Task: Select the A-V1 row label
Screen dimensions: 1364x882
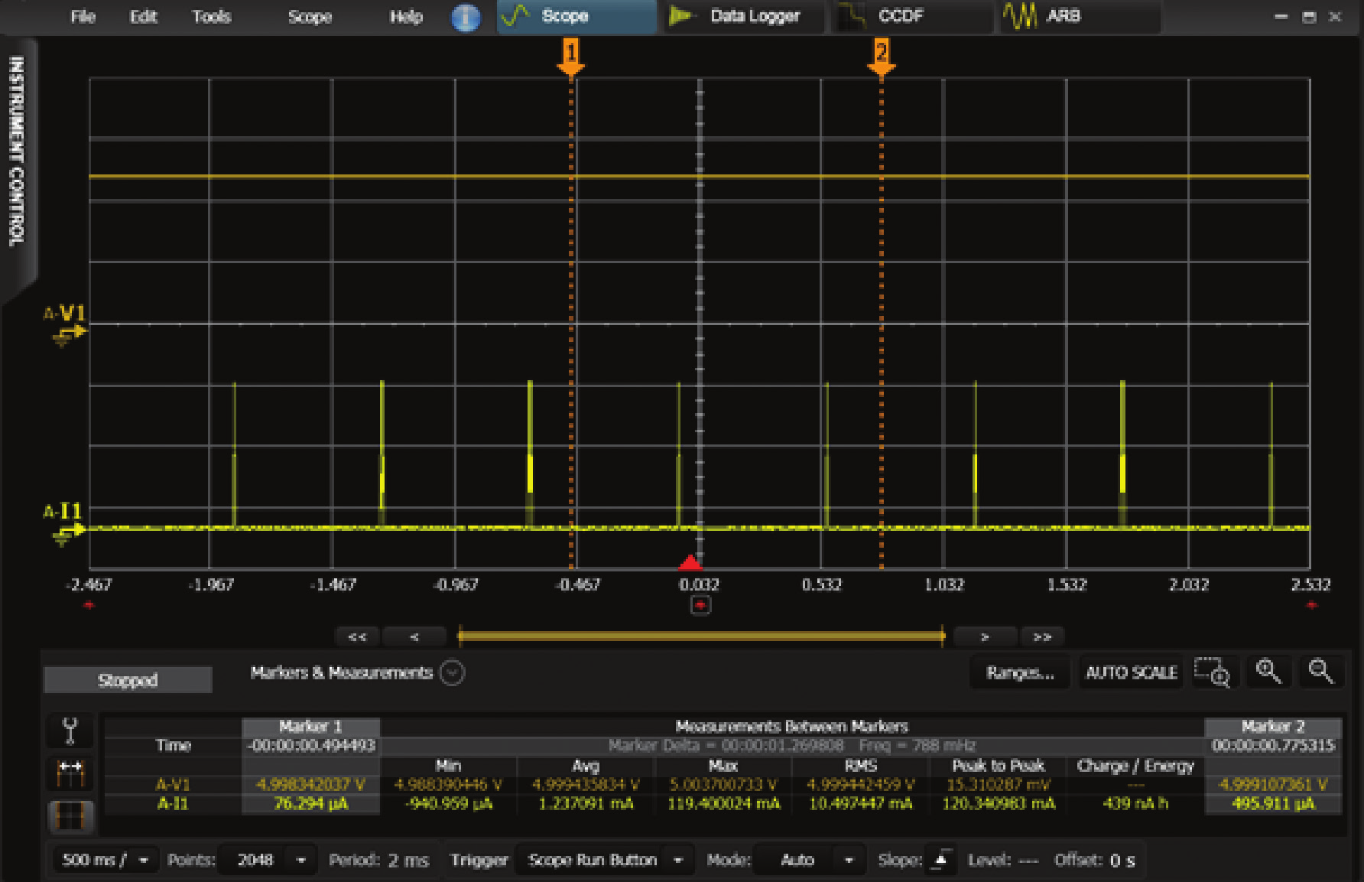Action: tap(173, 785)
